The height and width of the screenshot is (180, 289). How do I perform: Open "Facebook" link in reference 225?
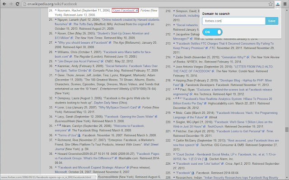click(183, 173)
